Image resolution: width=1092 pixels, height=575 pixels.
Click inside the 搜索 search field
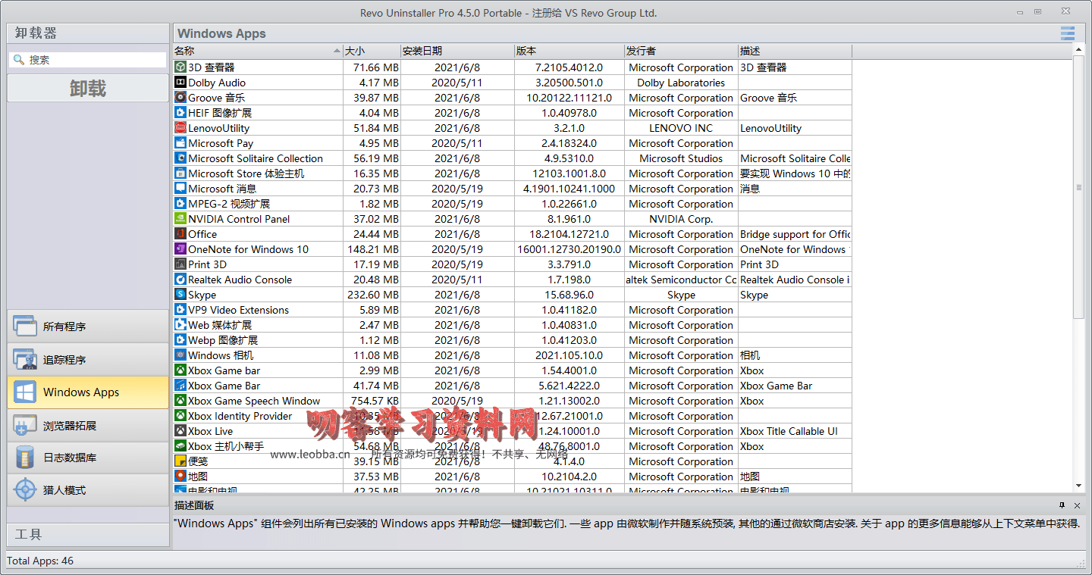tap(91, 58)
